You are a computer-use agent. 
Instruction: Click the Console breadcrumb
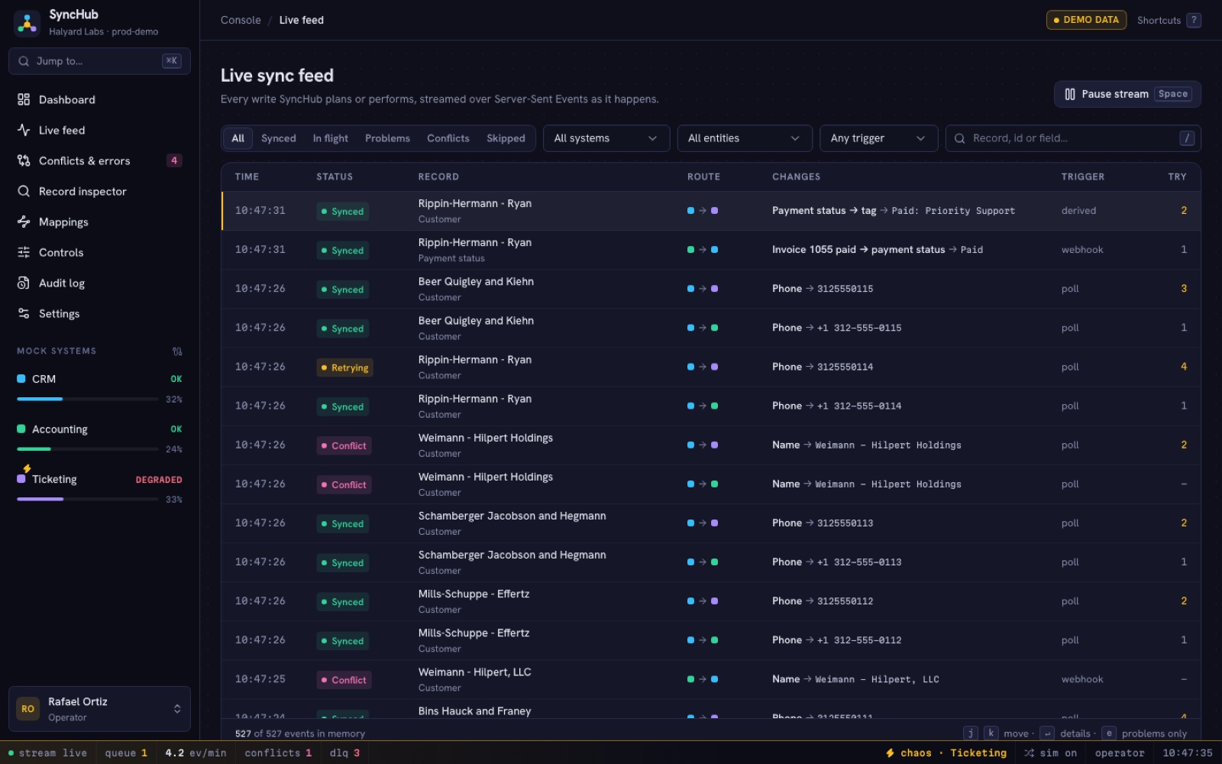click(x=241, y=20)
